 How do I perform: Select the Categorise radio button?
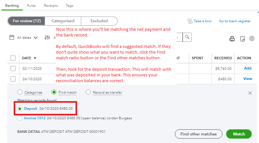[x=20, y=92]
